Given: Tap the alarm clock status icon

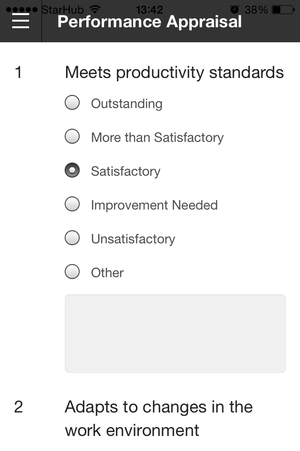Looking at the screenshot, I should pyautogui.click(x=234, y=9).
